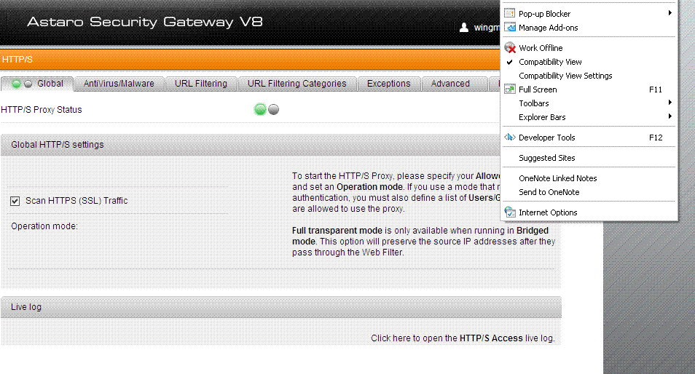
Task: Click the Live log section header
Action: tap(281, 307)
